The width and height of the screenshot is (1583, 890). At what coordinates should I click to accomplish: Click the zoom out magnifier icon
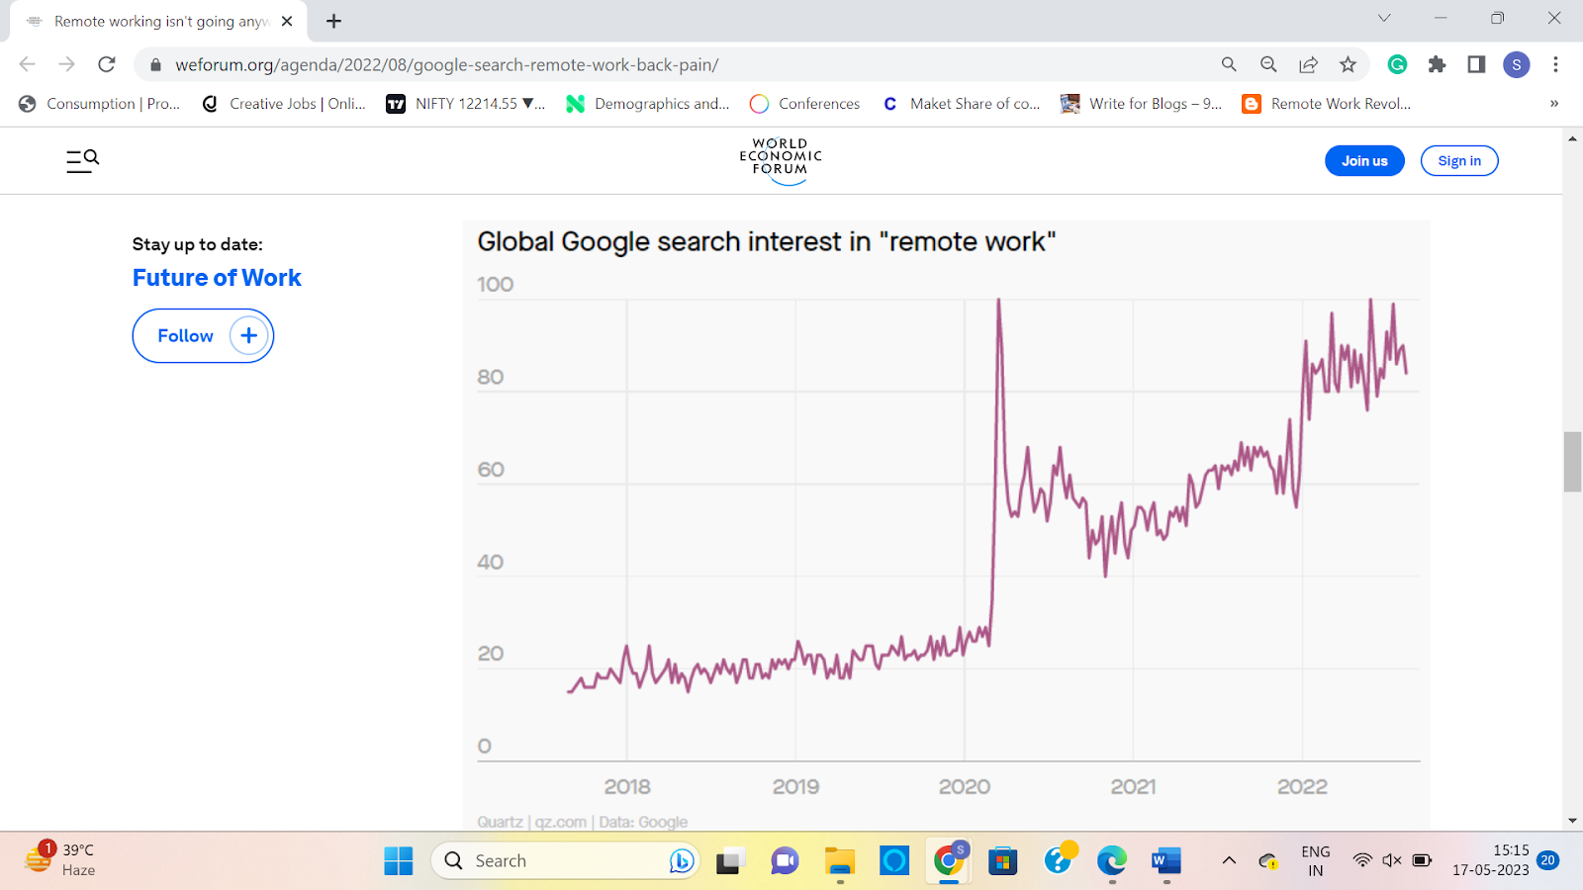[x=1268, y=64]
